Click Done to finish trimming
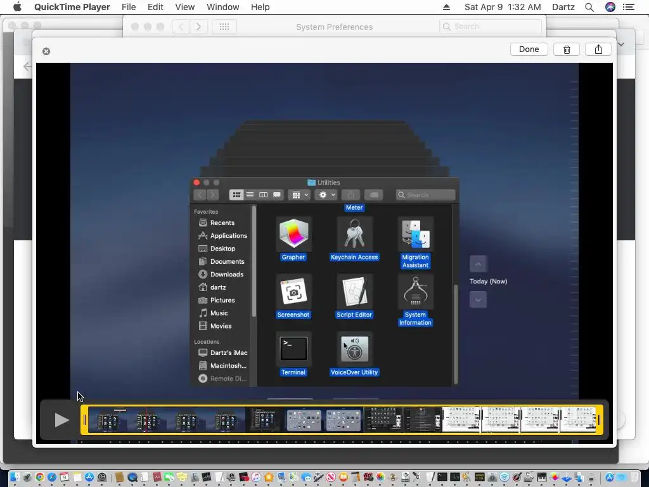The width and height of the screenshot is (649, 487). click(x=529, y=49)
